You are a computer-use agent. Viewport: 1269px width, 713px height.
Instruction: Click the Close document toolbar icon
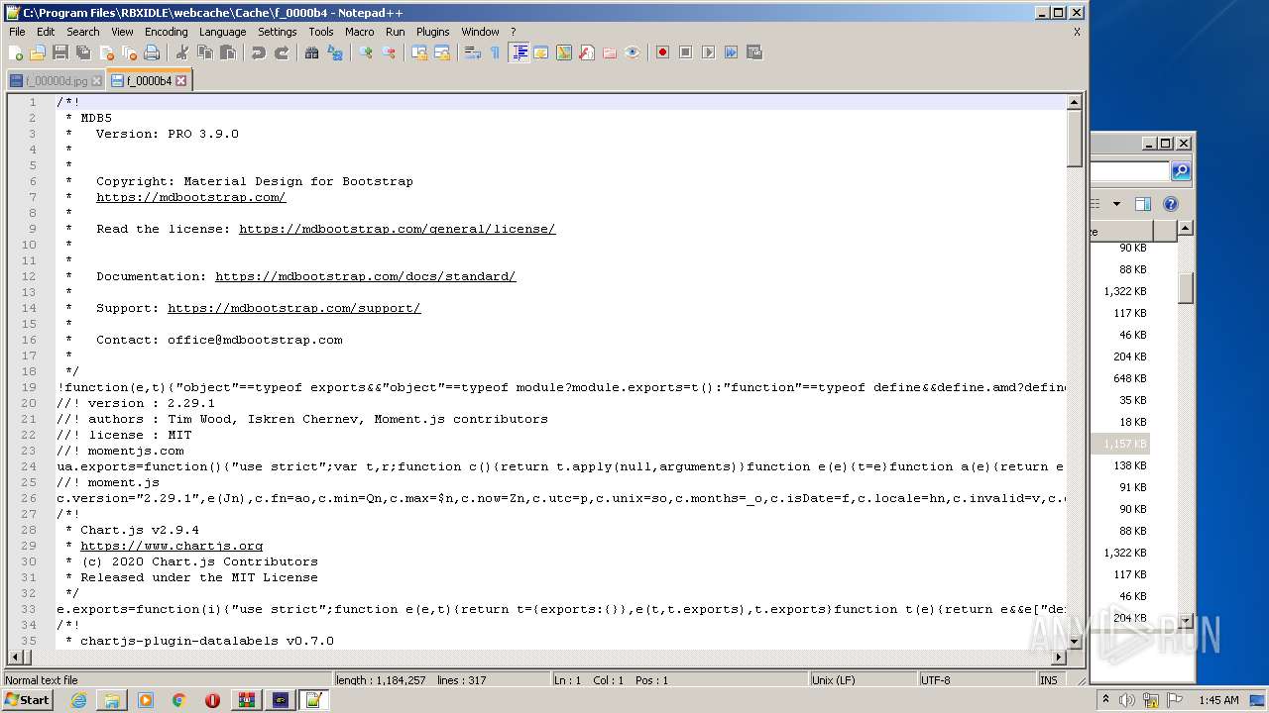106,52
